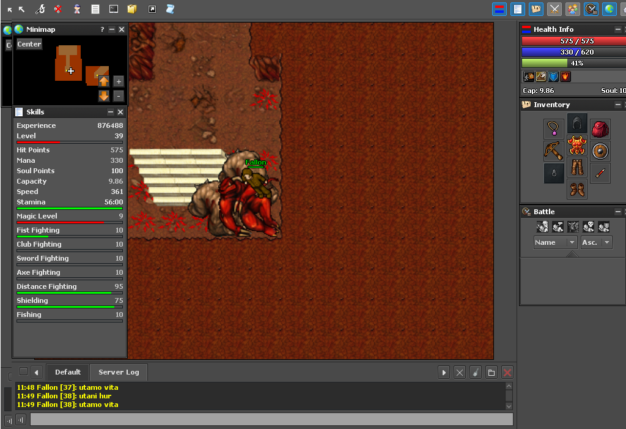
Task: Toggle hide monsters filter in Battle panel
Action: 573,226
